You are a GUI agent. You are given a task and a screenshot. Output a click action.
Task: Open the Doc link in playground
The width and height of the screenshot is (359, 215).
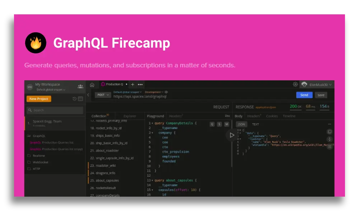click(x=227, y=116)
